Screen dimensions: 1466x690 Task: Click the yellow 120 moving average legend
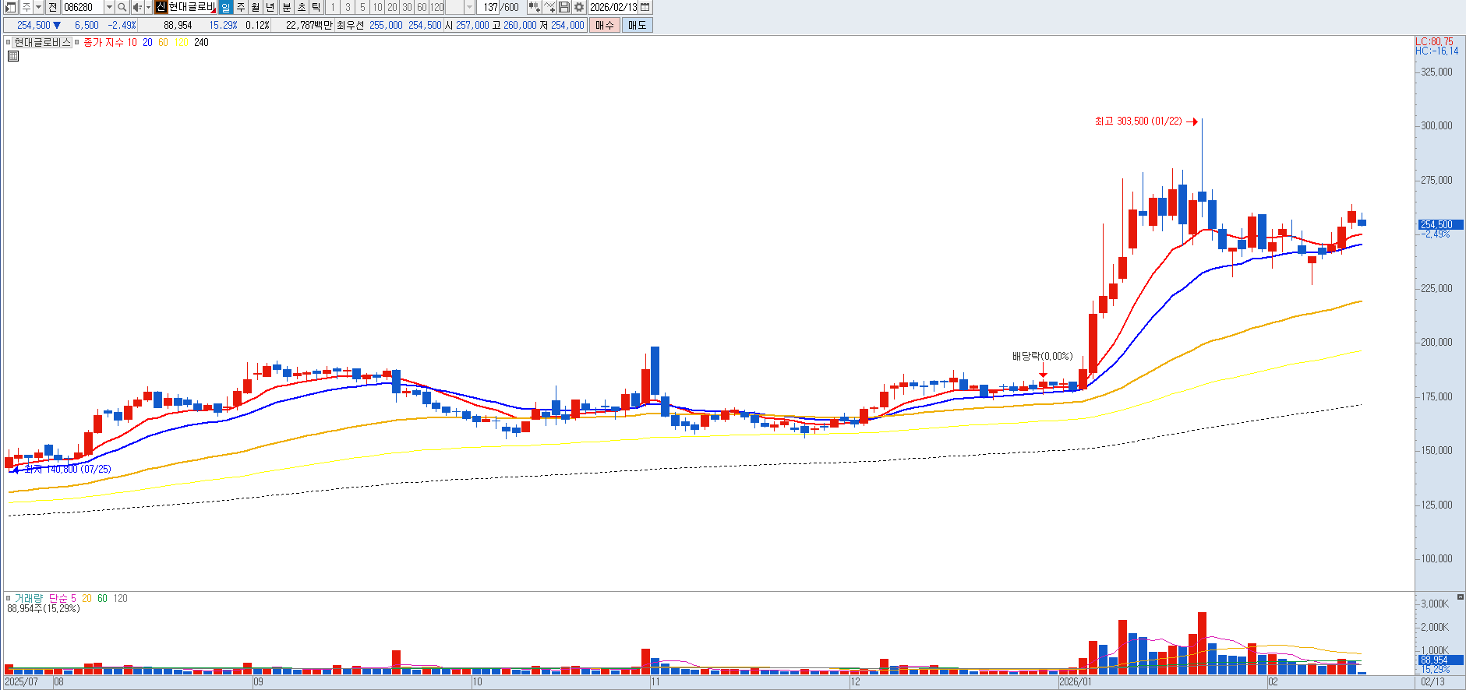(x=181, y=43)
